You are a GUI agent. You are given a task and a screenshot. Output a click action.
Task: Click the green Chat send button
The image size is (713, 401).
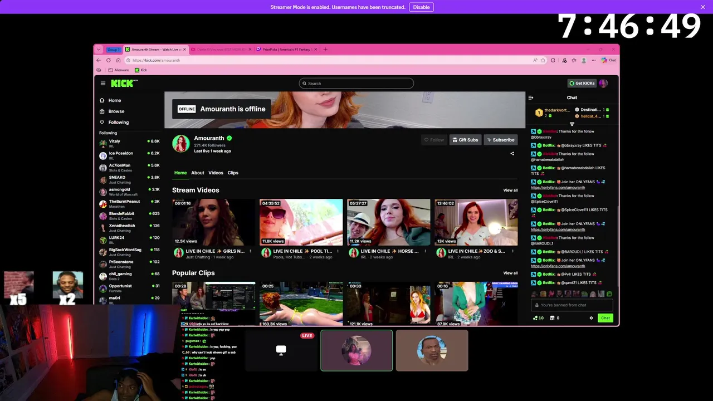click(605, 318)
